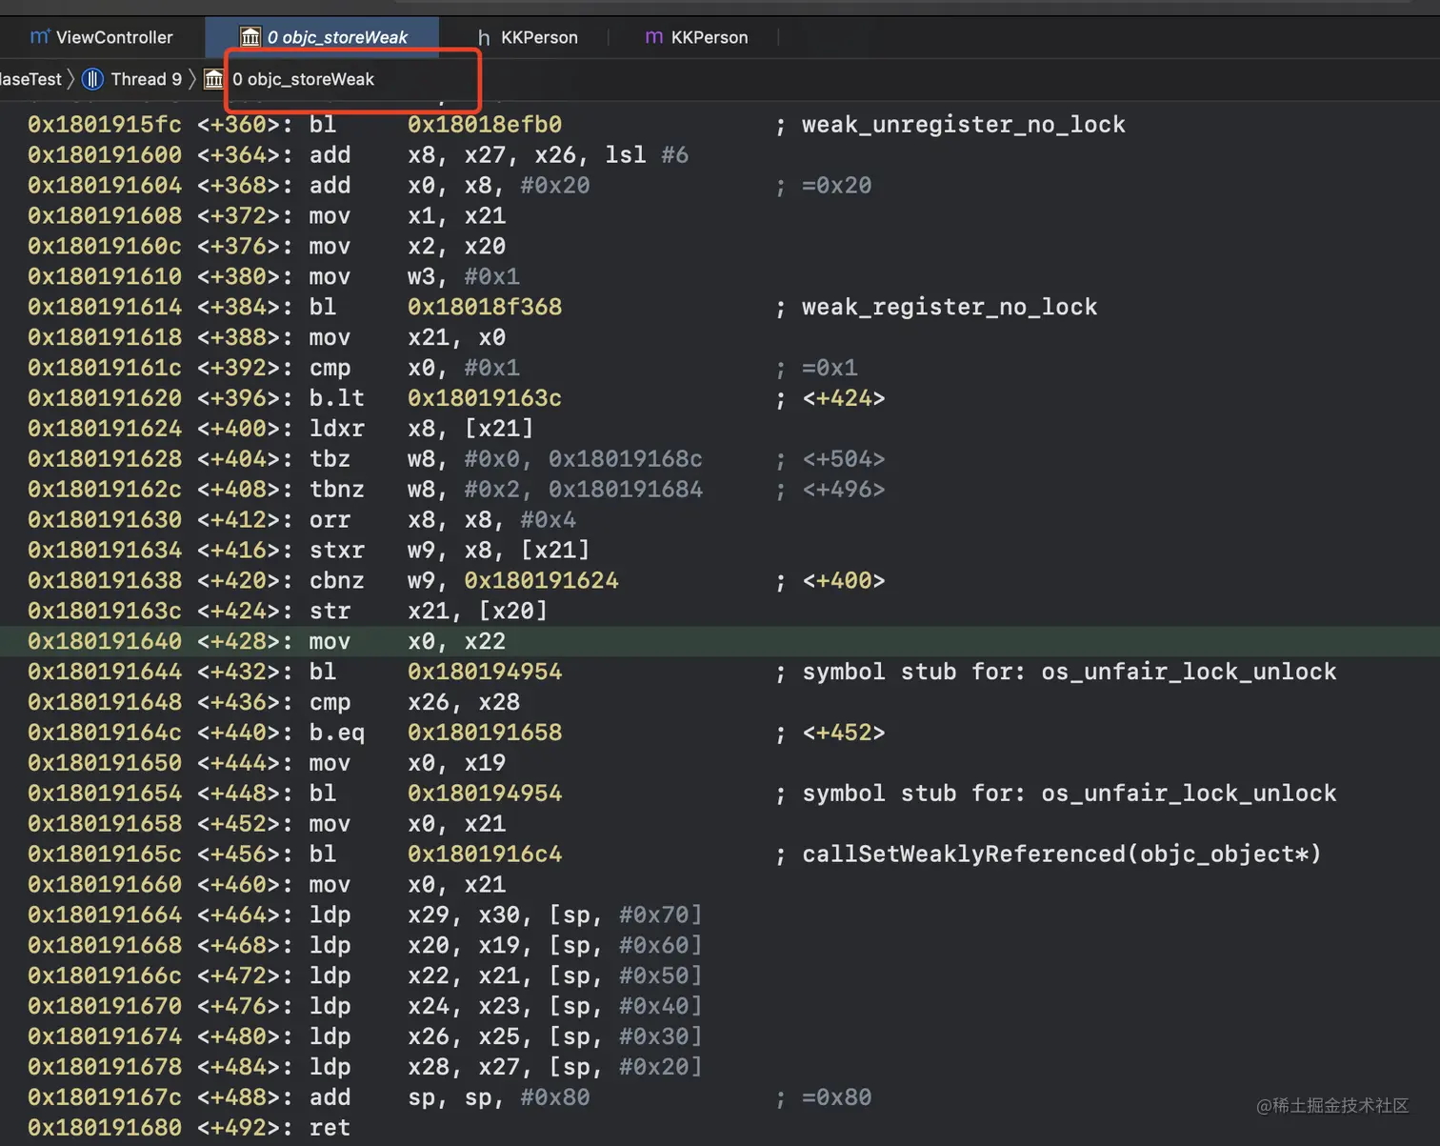Click branch target 0x18018efb0

pyautogui.click(x=485, y=125)
